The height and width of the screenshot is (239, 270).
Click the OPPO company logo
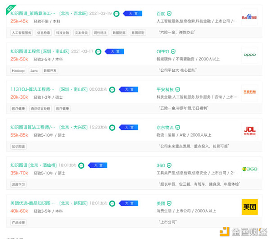(x=249, y=55)
